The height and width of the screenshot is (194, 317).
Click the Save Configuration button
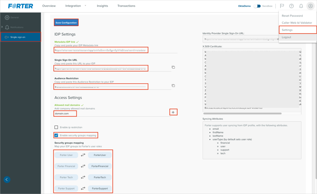point(66,23)
